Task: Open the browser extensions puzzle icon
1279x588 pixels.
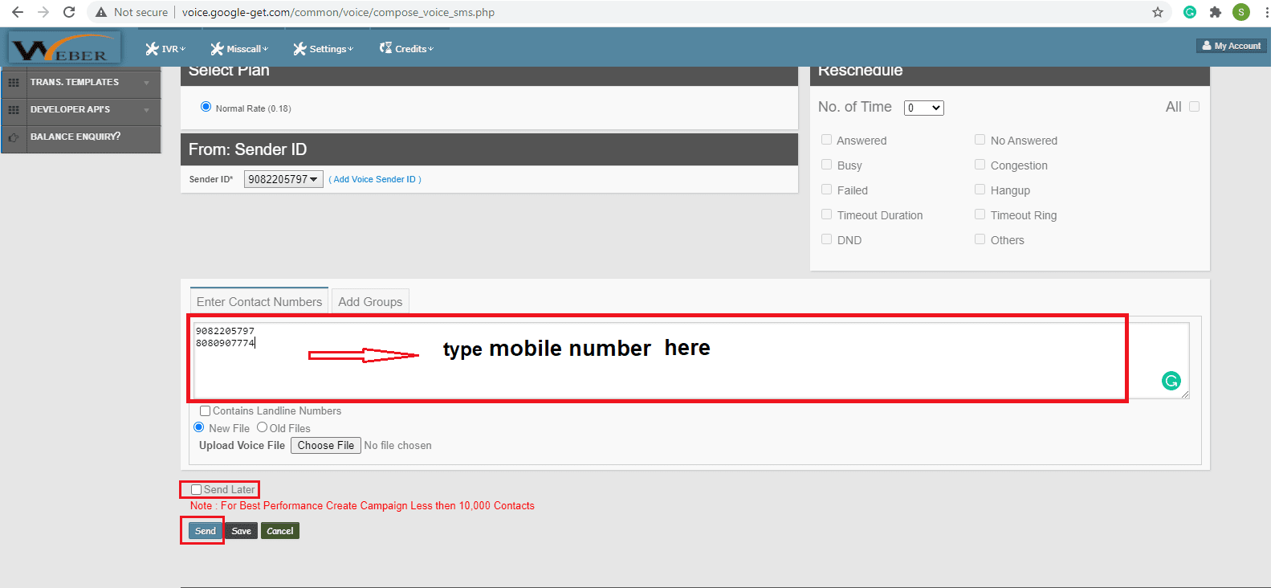Action: [1215, 12]
